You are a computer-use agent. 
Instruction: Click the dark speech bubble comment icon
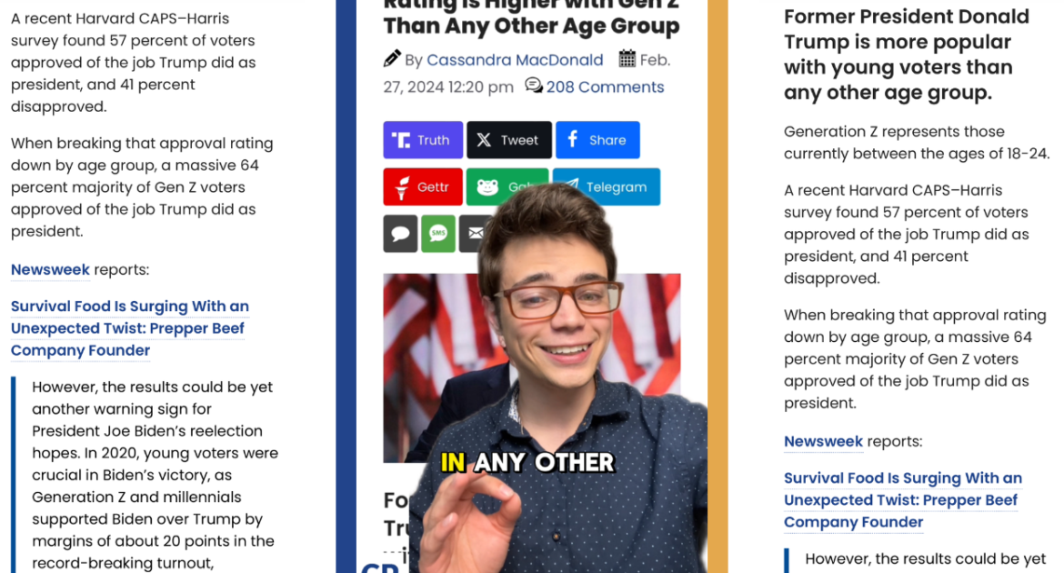[400, 234]
